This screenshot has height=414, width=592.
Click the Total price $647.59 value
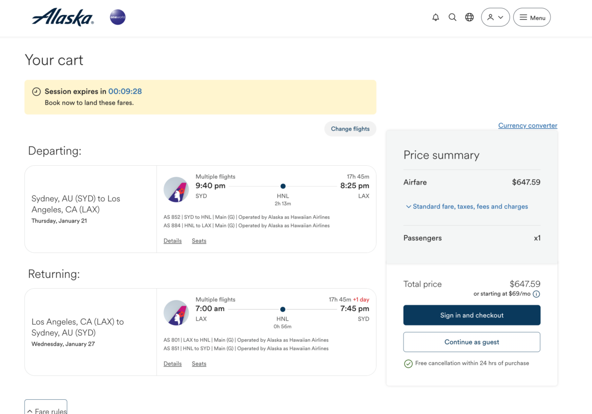click(525, 284)
